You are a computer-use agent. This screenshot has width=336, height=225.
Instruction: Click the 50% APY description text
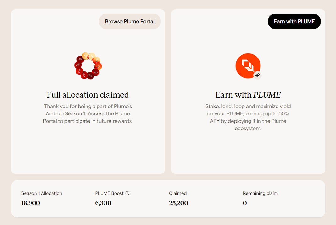coord(248,117)
